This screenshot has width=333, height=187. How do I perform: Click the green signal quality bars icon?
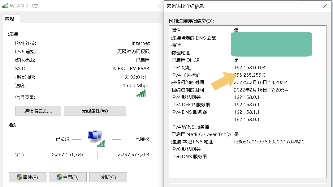click(141, 93)
